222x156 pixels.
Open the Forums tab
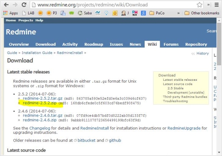(171, 44)
